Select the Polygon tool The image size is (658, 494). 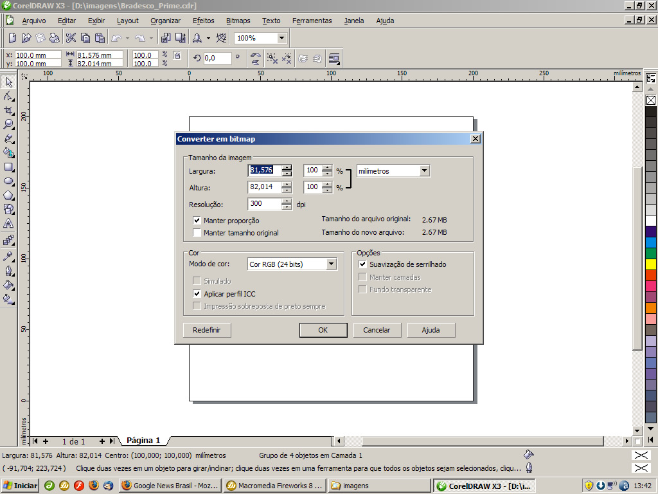click(x=8, y=196)
